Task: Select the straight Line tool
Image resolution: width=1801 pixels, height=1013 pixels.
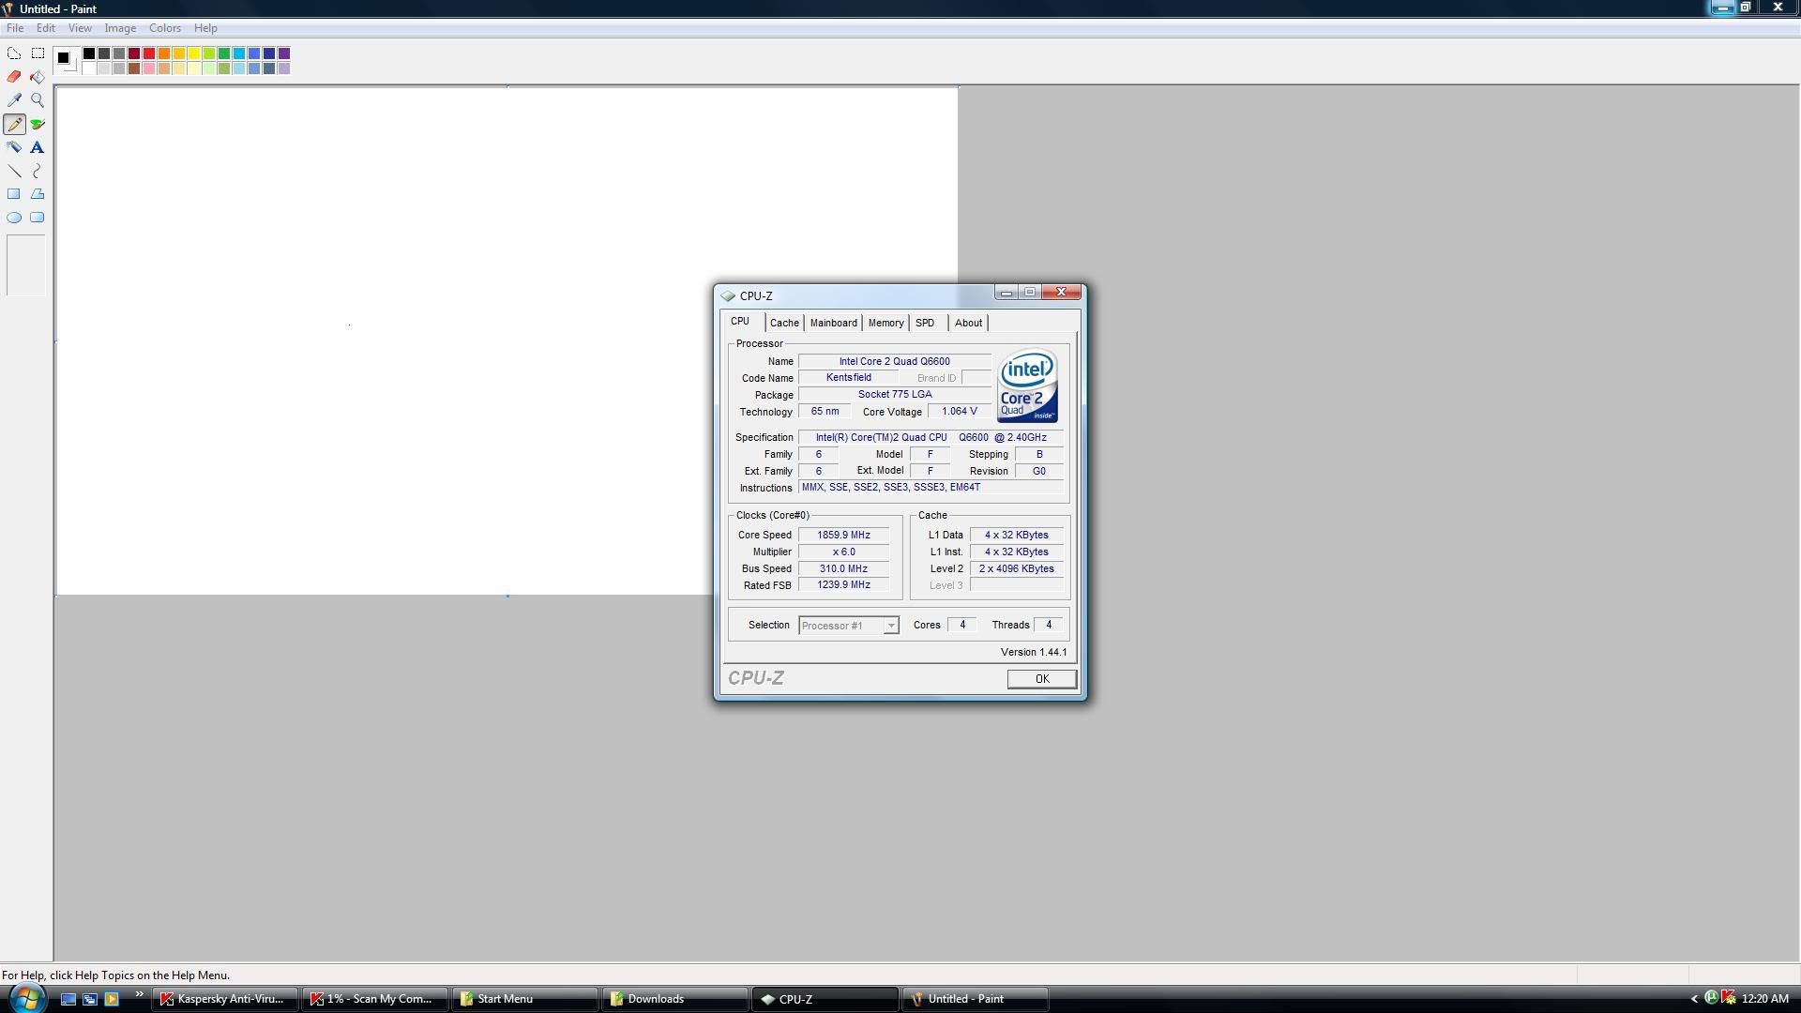Action: [14, 171]
